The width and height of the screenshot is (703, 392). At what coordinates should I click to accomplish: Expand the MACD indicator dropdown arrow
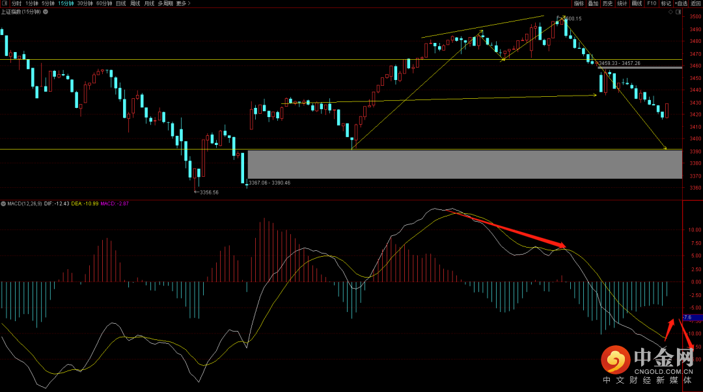coord(3,203)
